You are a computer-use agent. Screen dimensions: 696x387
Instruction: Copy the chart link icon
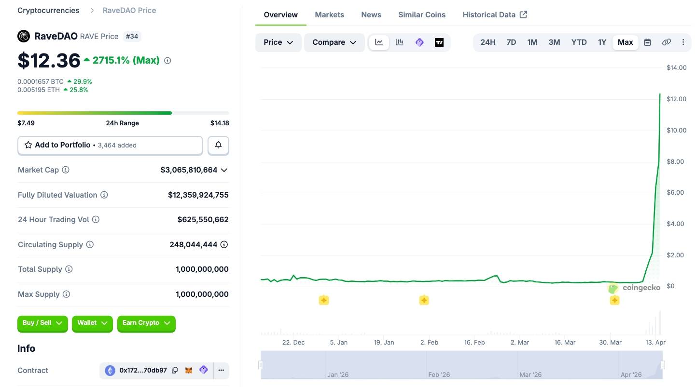tap(667, 42)
